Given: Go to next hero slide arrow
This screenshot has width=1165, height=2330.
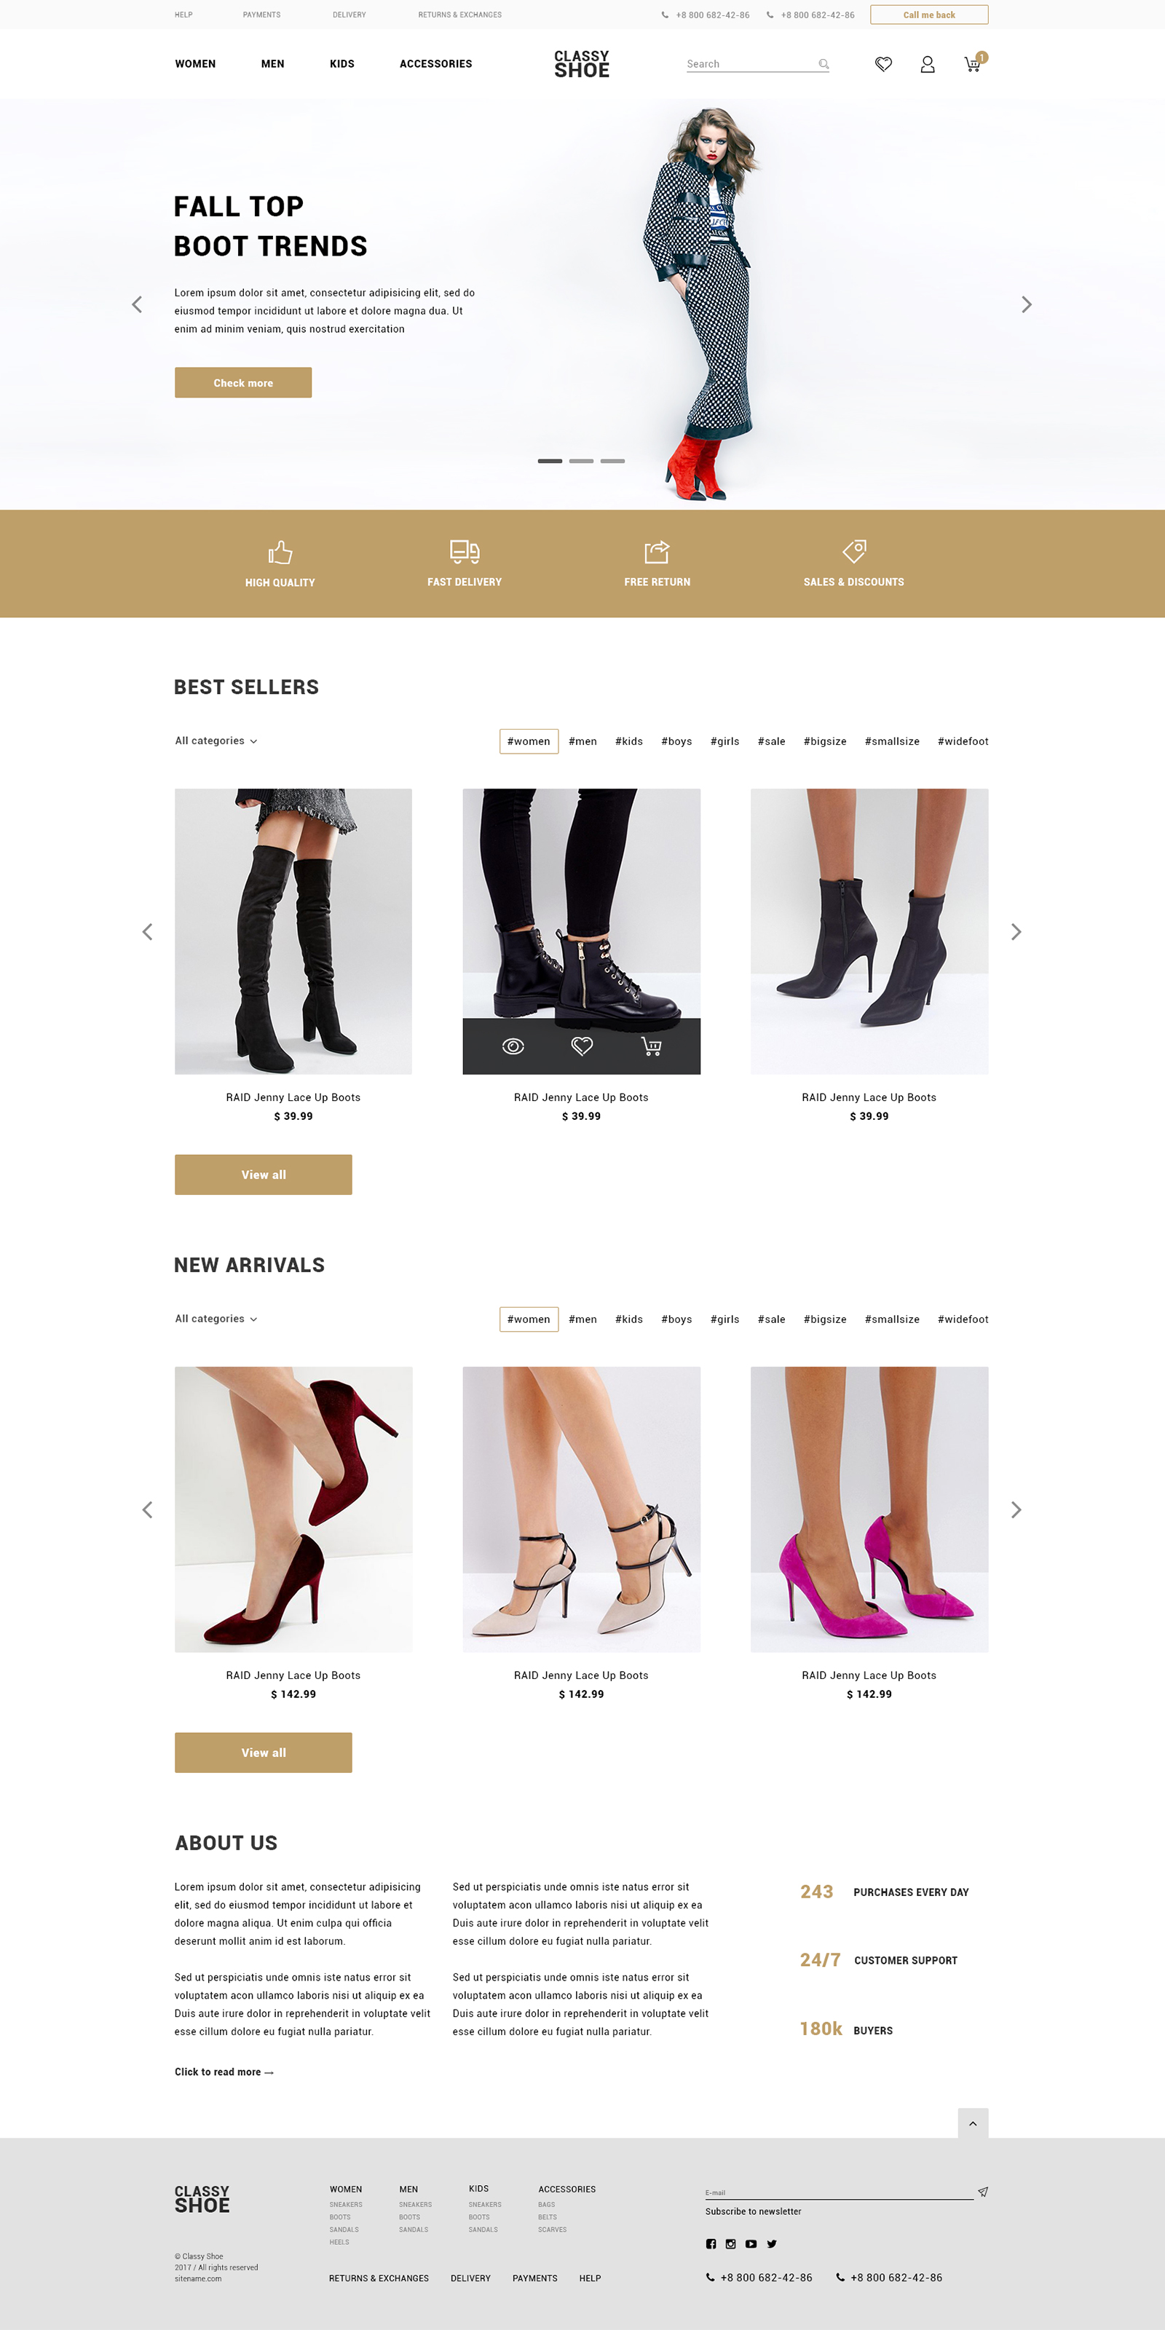Looking at the screenshot, I should tap(1026, 305).
